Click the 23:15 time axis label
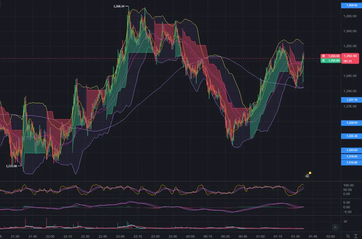 (x=138, y=236)
